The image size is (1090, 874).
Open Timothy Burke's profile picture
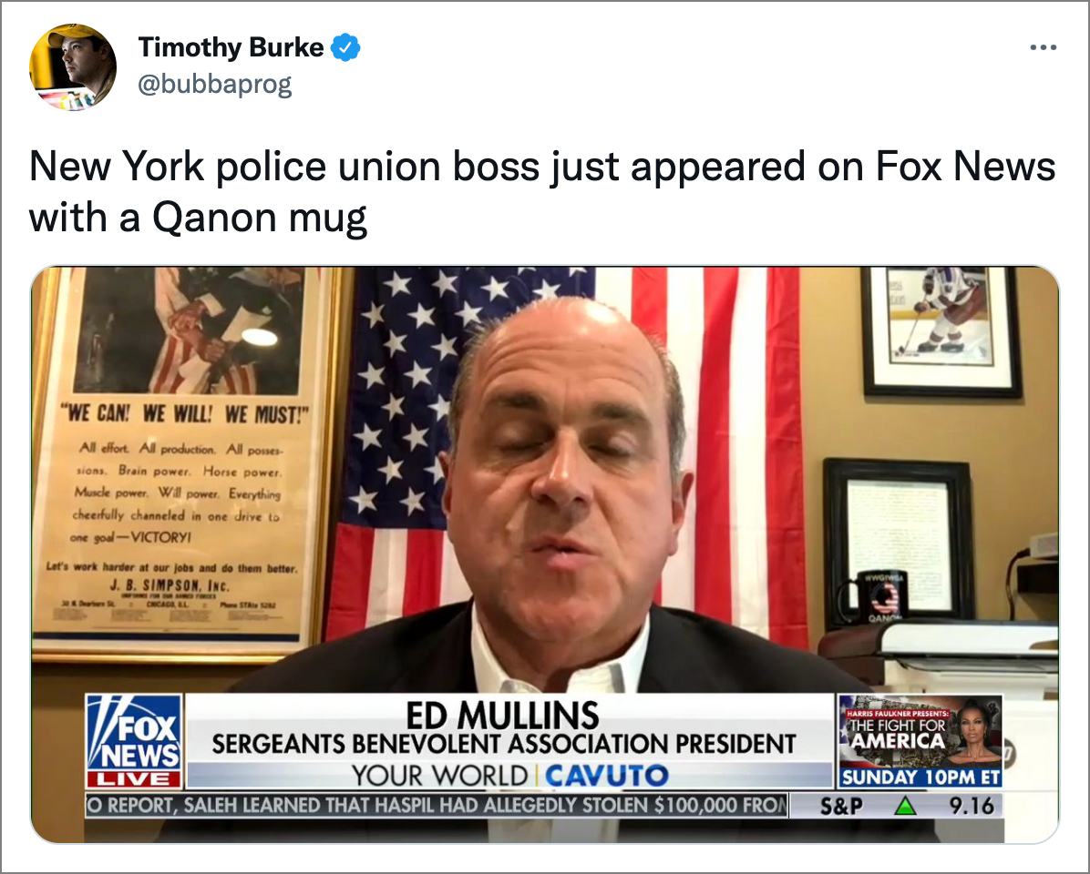72,66
